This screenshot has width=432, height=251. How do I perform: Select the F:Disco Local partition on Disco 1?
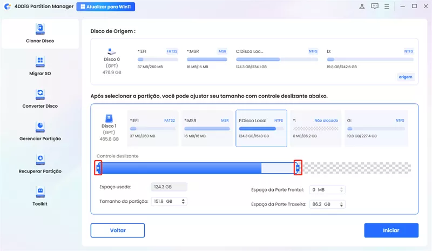click(x=261, y=128)
